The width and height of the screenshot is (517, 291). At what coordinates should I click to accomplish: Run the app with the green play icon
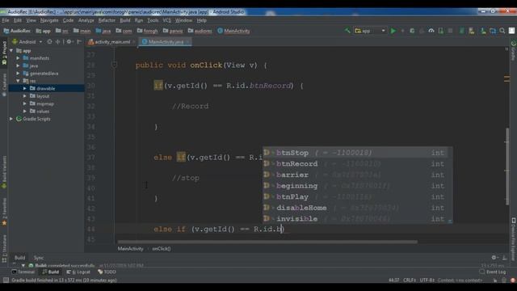click(393, 31)
